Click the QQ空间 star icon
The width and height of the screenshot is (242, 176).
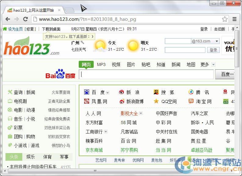pos(156,101)
